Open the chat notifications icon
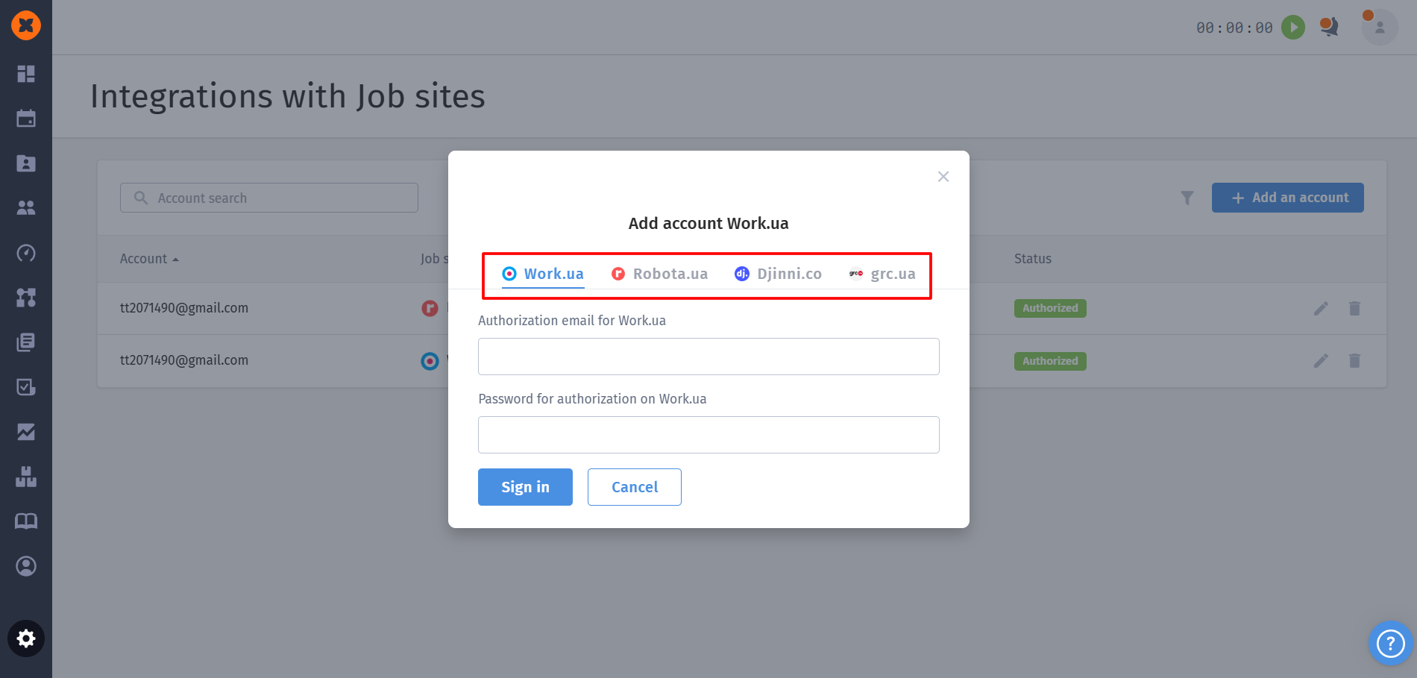This screenshot has width=1417, height=678. [1329, 28]
